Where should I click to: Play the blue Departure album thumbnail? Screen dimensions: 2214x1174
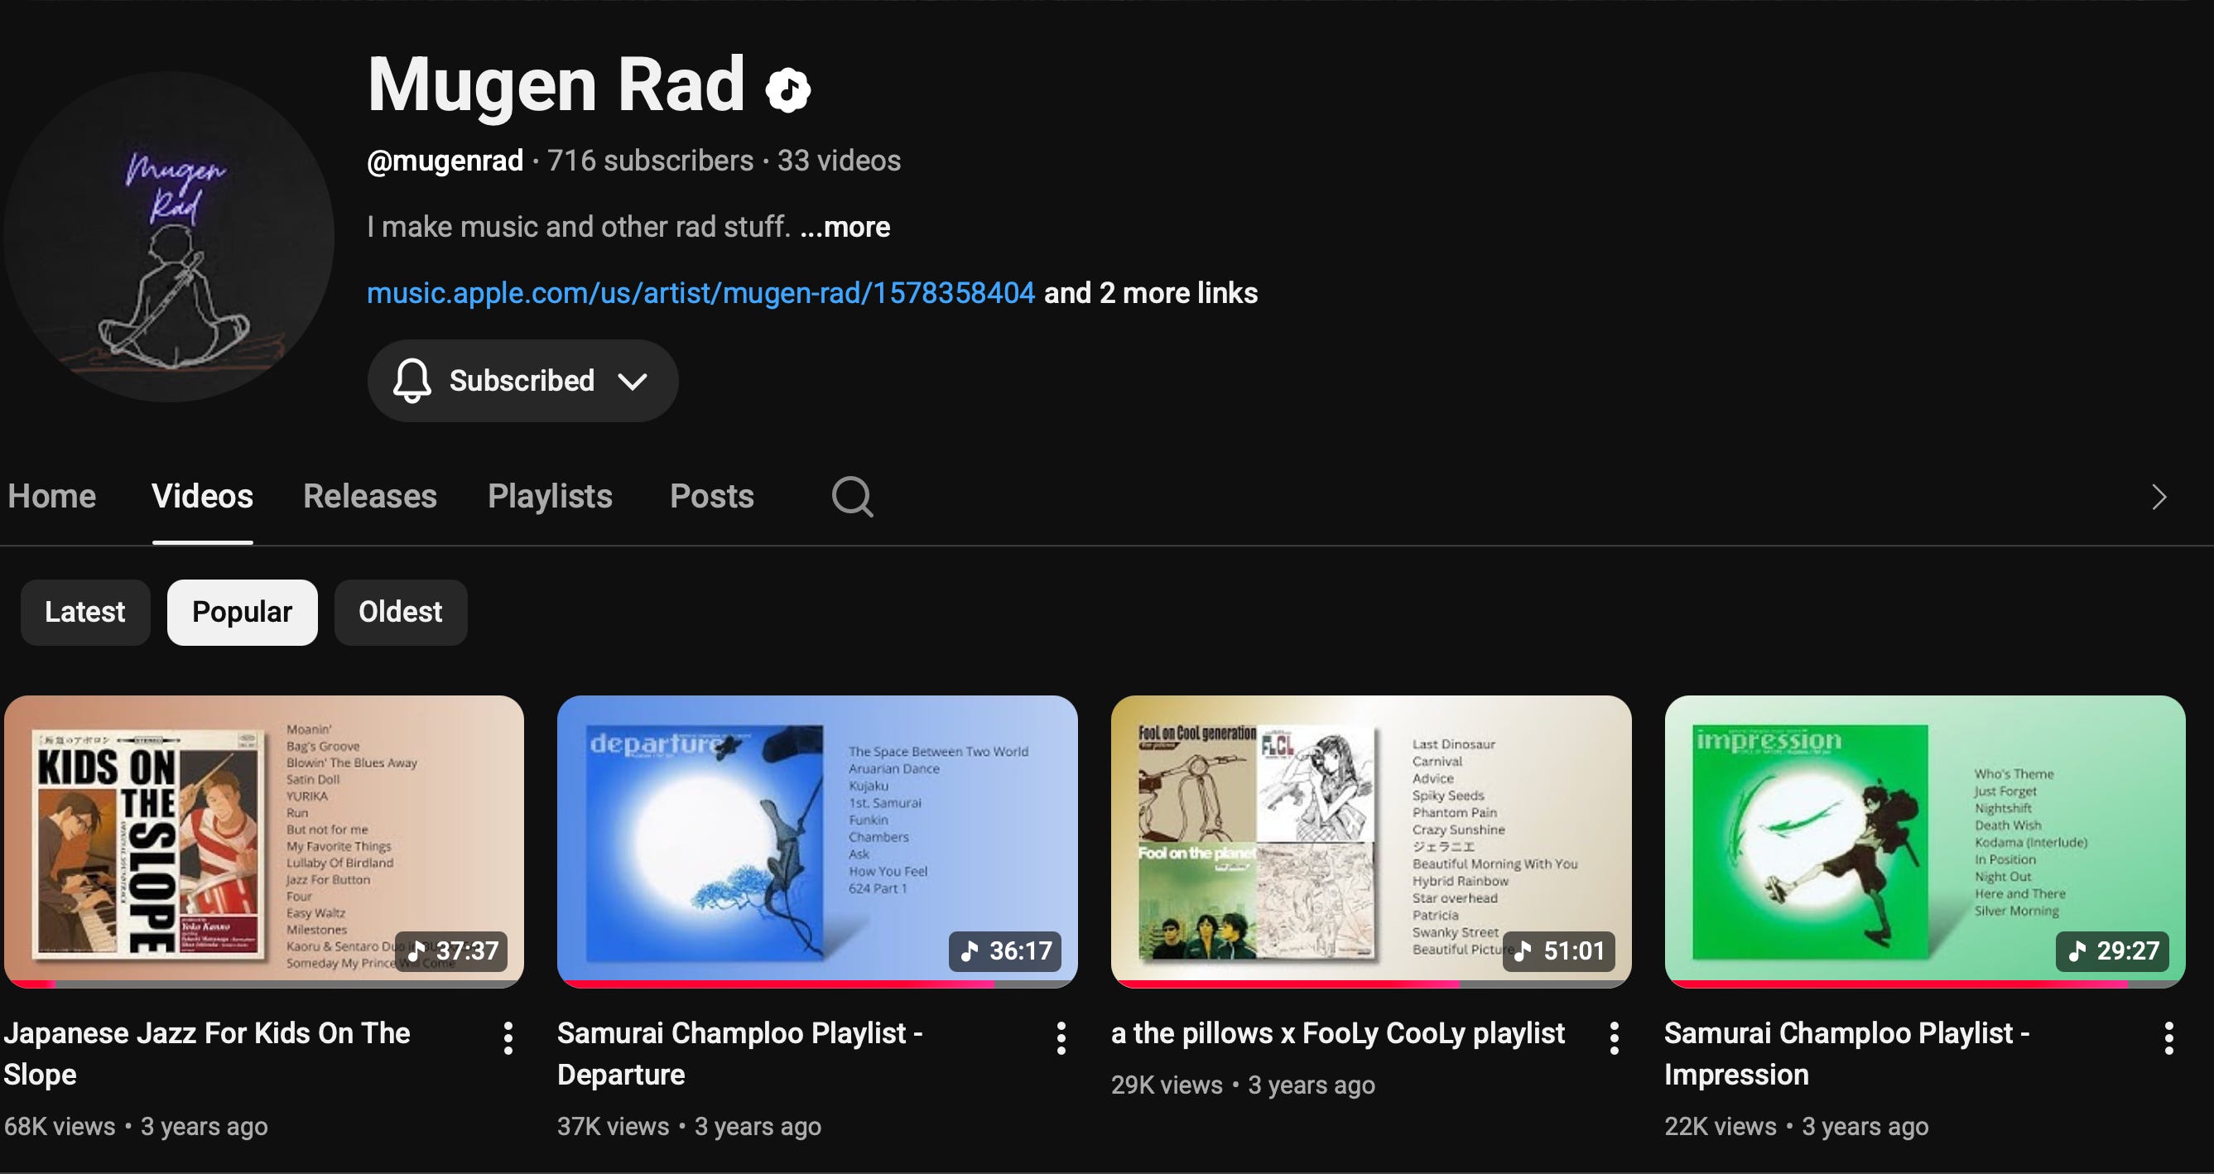click(817, 841)
